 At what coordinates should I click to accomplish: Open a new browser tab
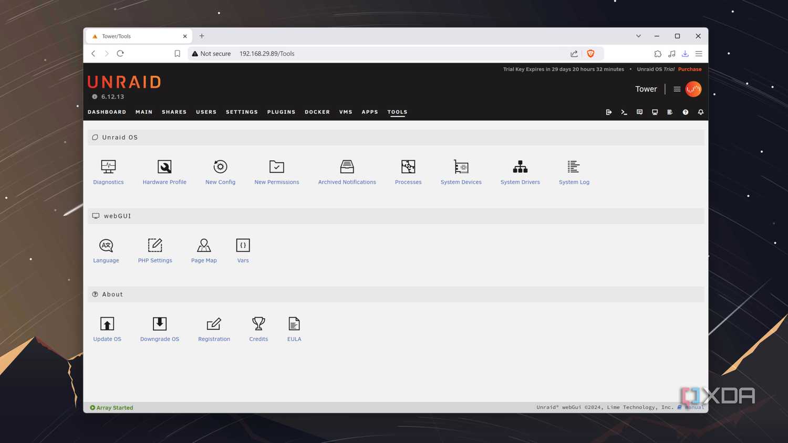tap(202, 36)
